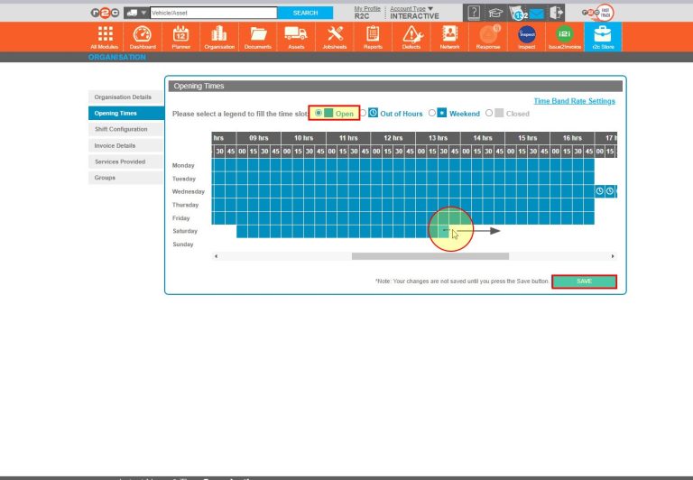Open the Defects warning module
This screenshot has height=480, width=693.
tap(411, 35)
